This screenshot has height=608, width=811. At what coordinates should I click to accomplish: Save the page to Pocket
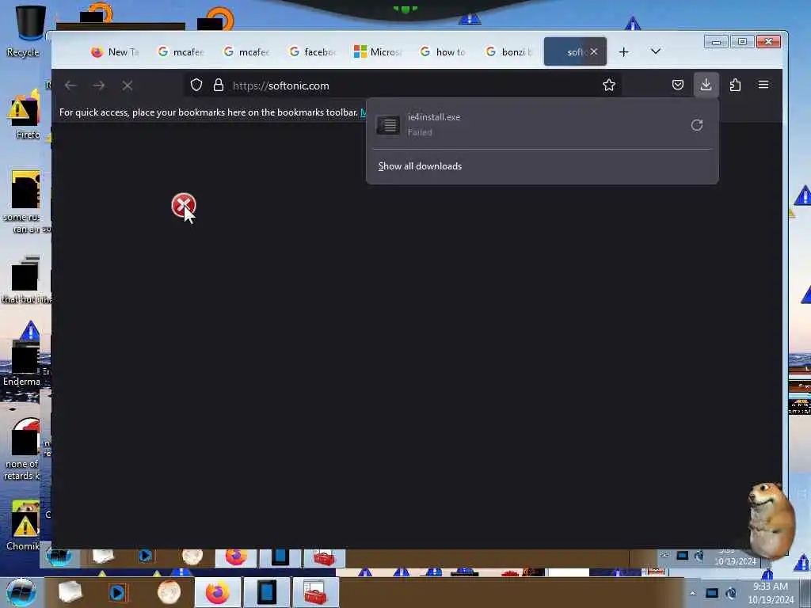678,85
